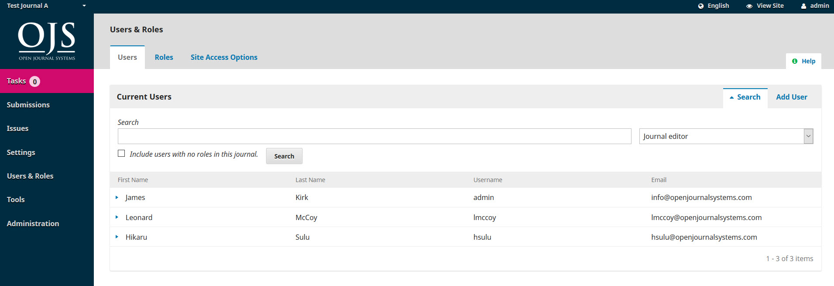Click the last name 'Sulu'

coord(302,237)
